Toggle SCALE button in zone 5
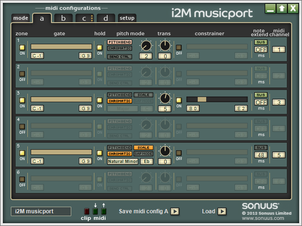This screenshot has width=302, height=226. [x=143, y=147]
